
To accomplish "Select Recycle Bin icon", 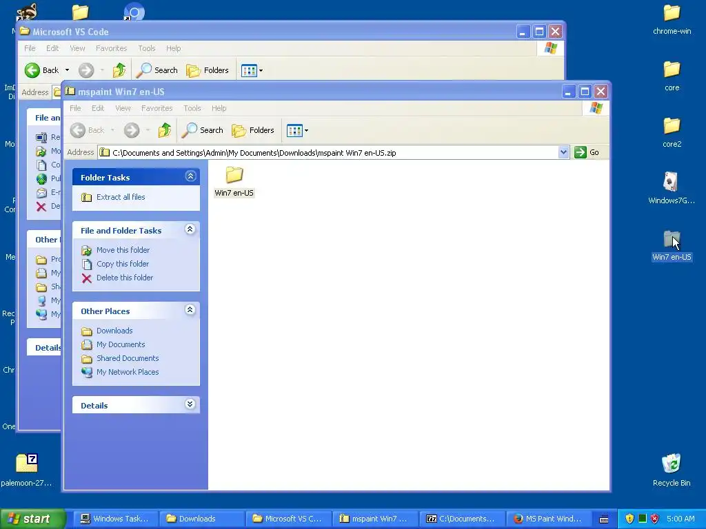I will click(x=672, y=470).
